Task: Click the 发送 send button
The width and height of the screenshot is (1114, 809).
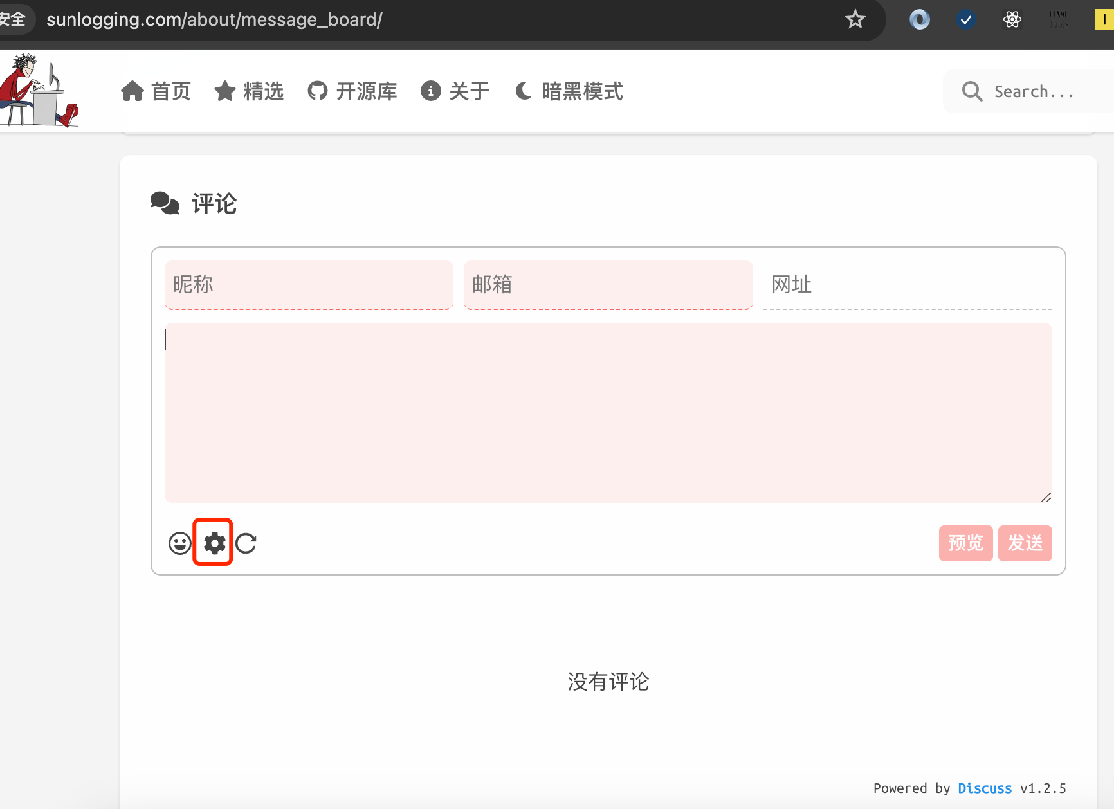Action: point(1025,543)
